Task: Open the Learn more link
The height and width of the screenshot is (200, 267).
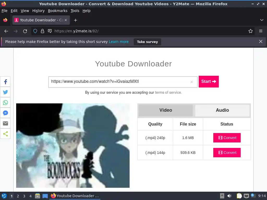Action: [x=119, y=42]
